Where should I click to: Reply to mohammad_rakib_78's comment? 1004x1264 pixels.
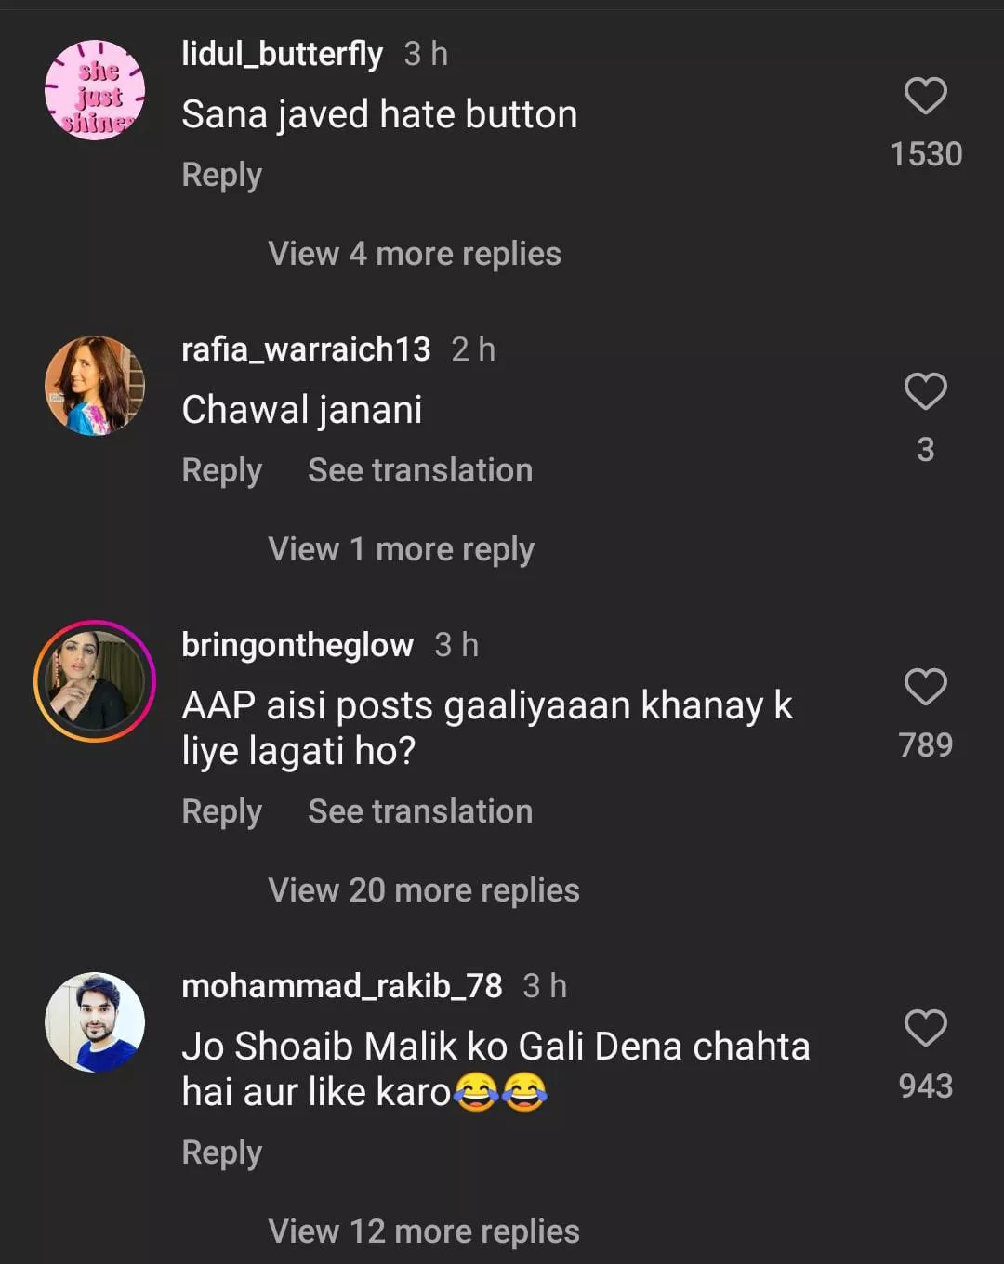(221, 1152)
